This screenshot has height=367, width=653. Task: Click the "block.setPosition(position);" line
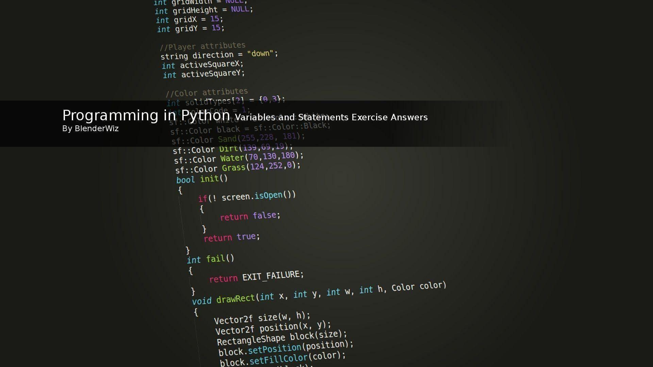(286, 348)
